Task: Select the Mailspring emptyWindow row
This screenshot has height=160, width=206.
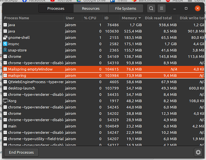Action: click(x=103, y=69)
